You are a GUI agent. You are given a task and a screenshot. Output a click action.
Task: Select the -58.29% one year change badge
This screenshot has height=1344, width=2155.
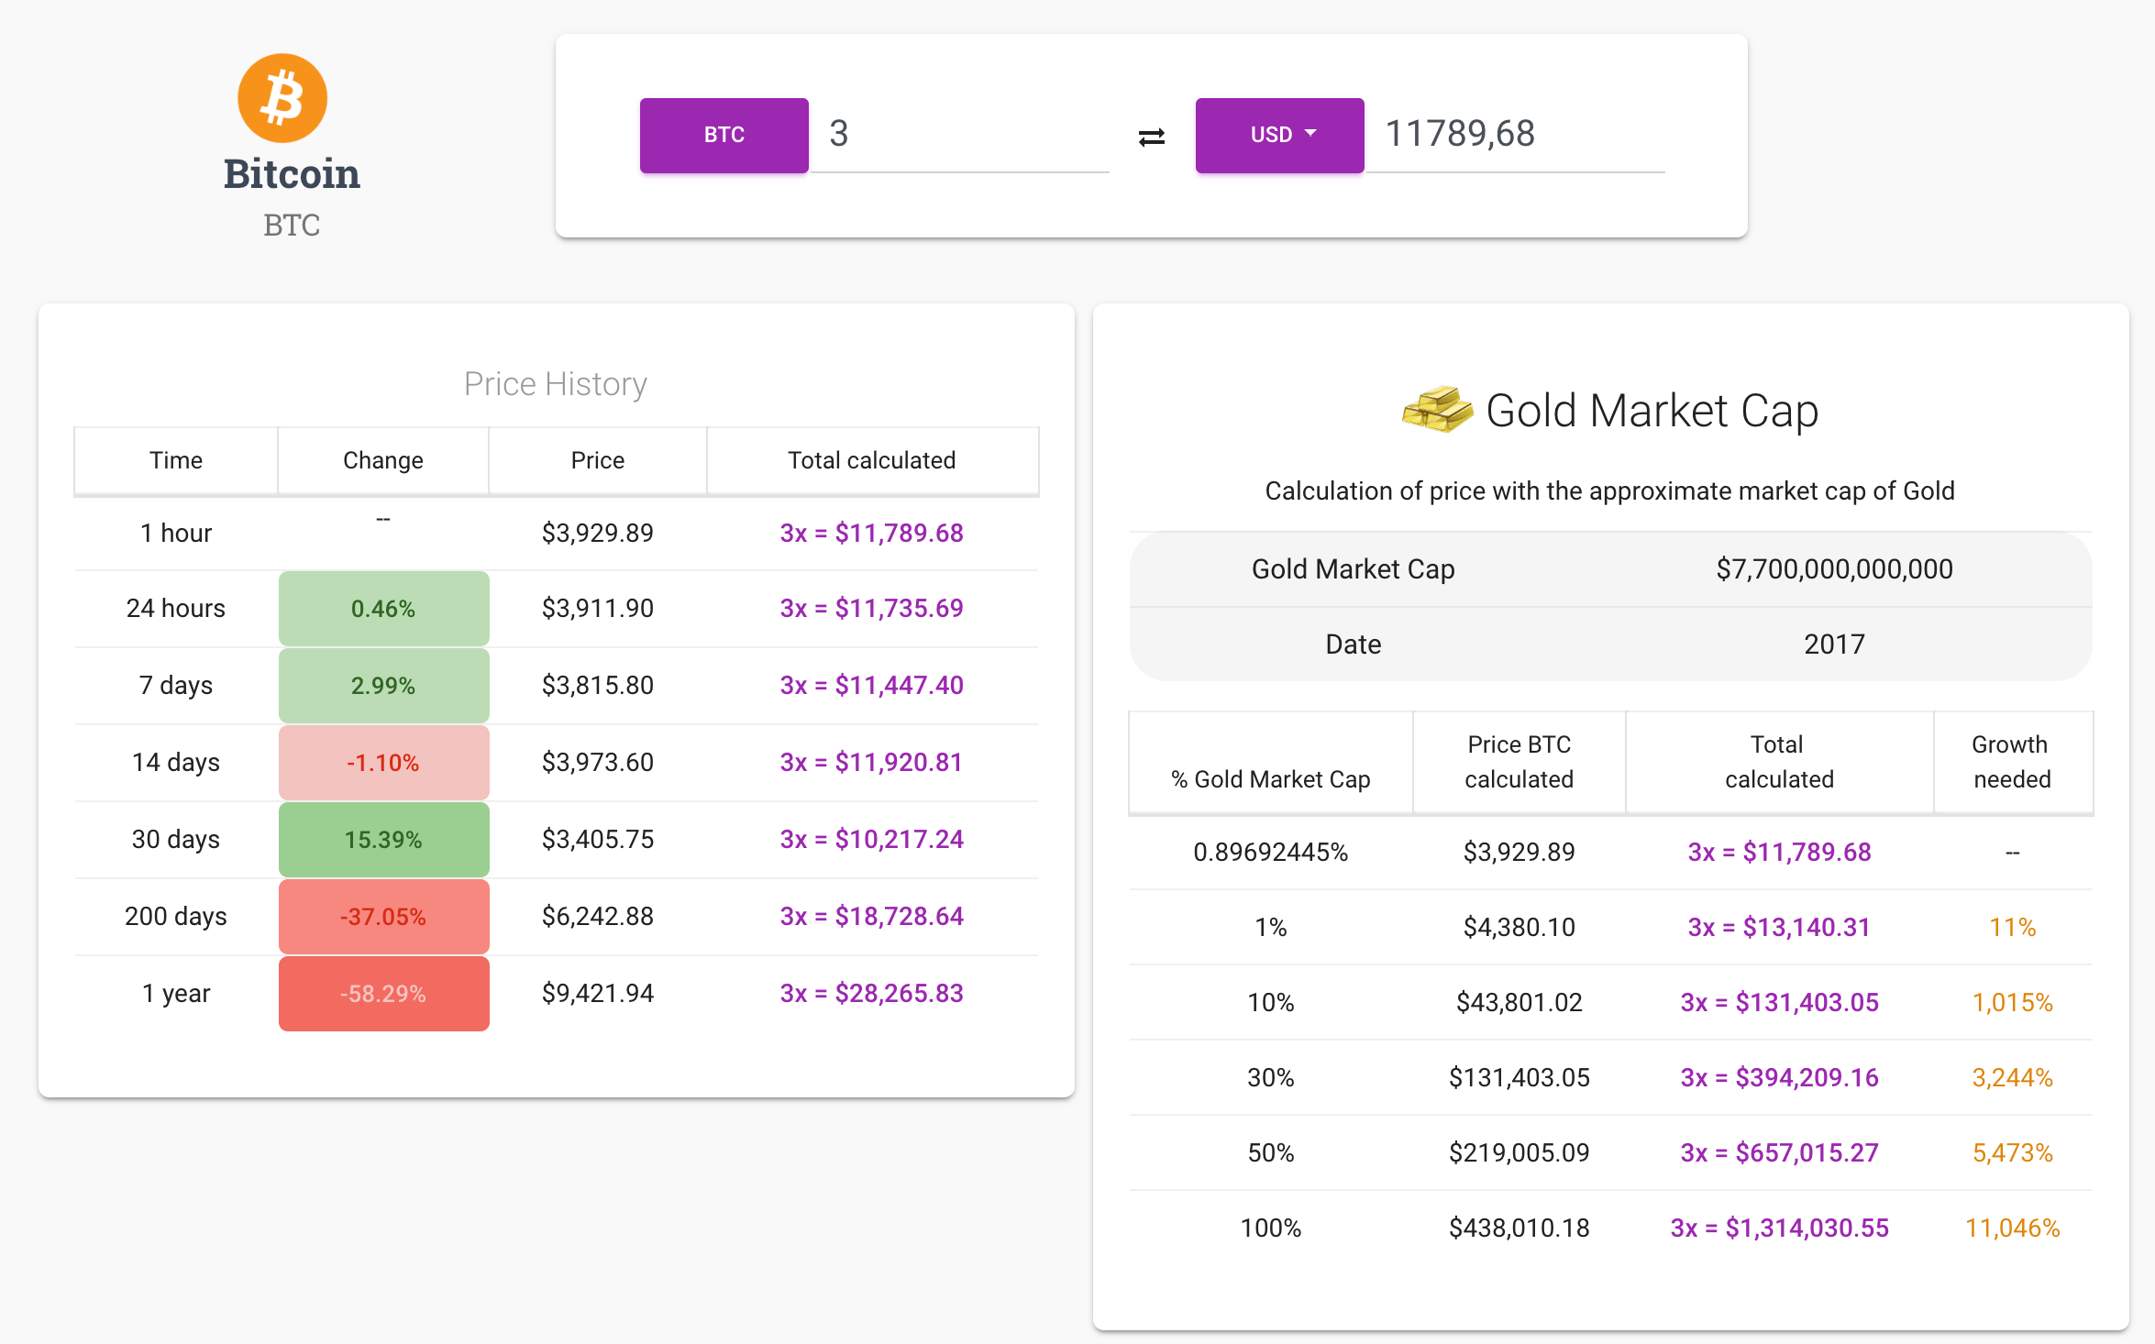click(383, 993)
